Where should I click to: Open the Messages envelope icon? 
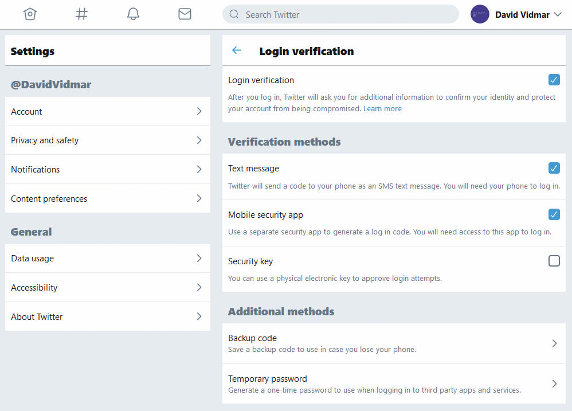[185, 14]
